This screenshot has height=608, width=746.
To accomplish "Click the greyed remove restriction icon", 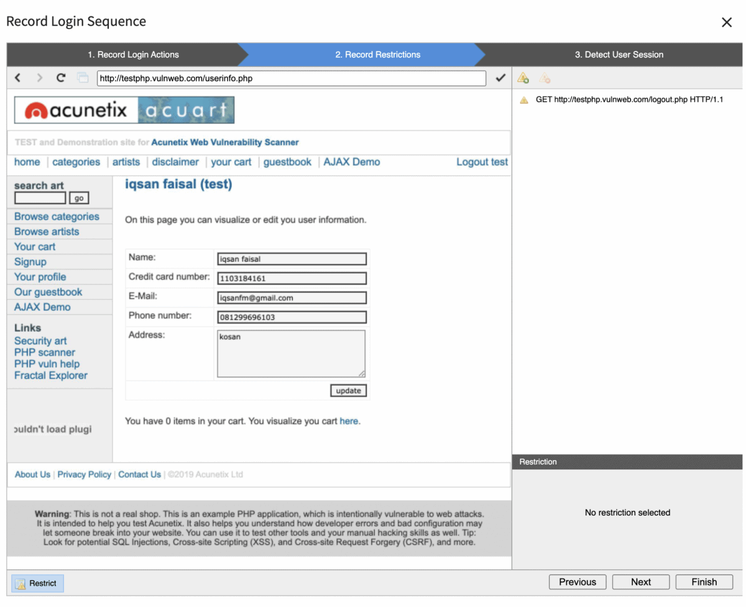I will click(545, 78).
